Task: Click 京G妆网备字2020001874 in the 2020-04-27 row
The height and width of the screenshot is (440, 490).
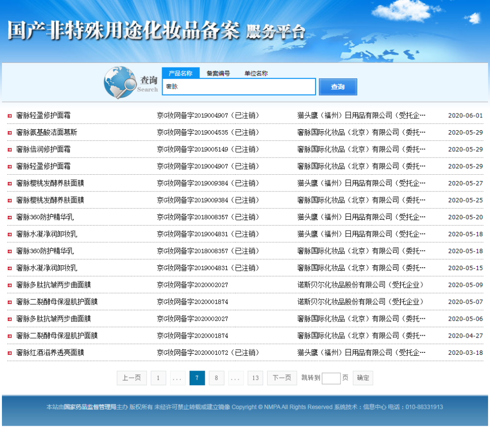Action: [x=193, y=335]
